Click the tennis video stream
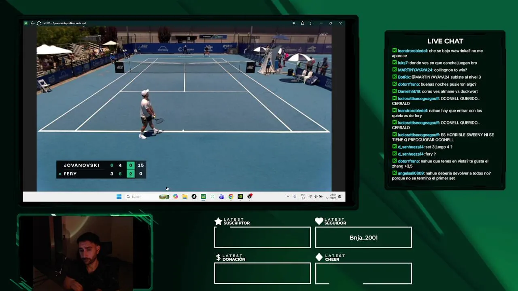518x291 pixels. pyautogui.click(x=184, y=108)
